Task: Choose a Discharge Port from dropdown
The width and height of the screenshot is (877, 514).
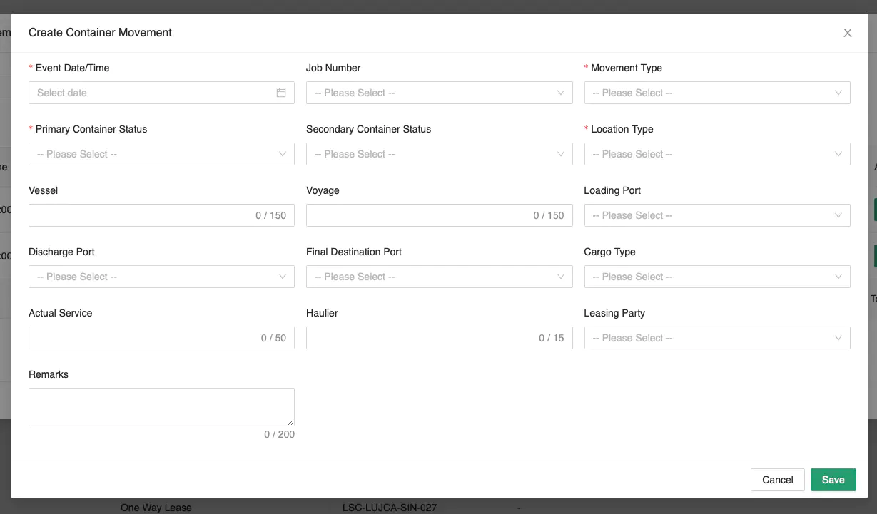Action: pos(161,277)
